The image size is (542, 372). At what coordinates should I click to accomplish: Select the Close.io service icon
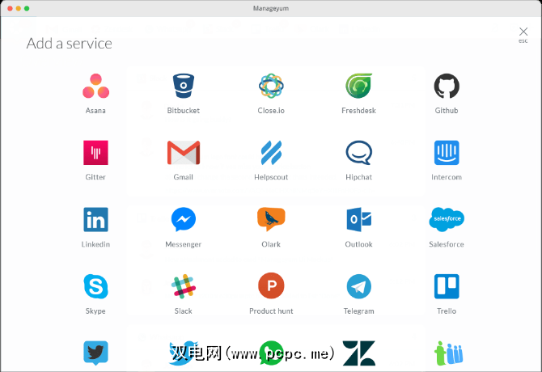pos(271,86)
